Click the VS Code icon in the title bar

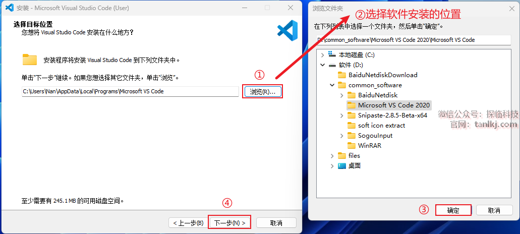10,8
